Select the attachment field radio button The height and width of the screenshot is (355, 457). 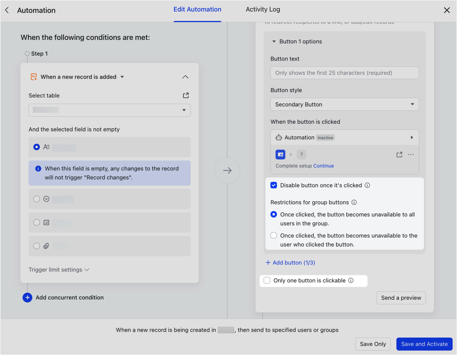click(36, 246)
